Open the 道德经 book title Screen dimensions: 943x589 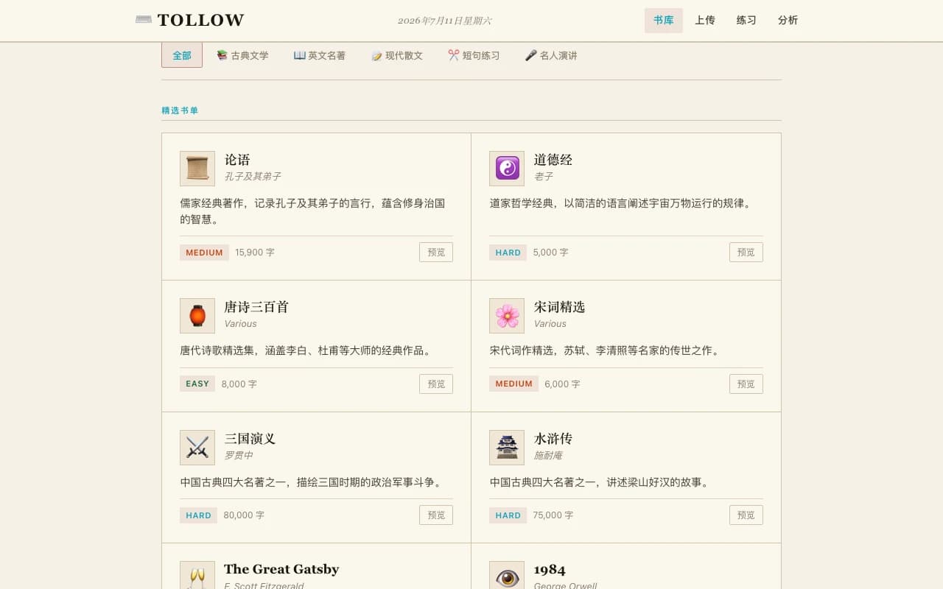click(553, 160)
